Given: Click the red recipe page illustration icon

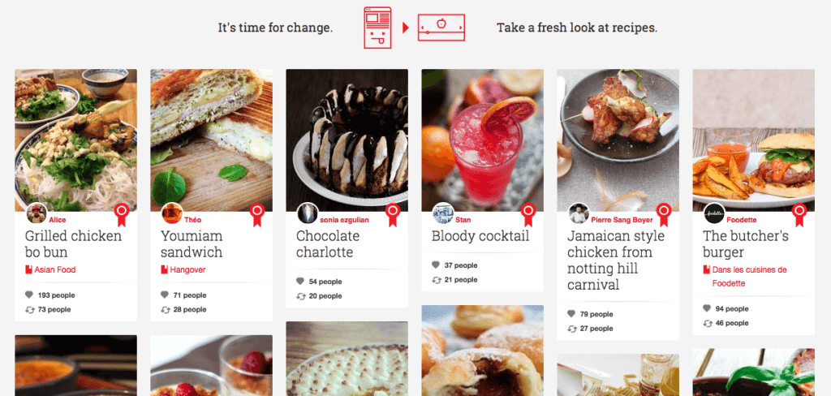Looking at the screenshot, I should (378, 28).
